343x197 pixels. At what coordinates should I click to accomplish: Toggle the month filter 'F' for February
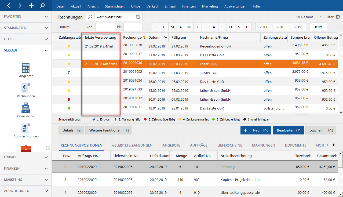pyautogui.click(x=164, y=27)
